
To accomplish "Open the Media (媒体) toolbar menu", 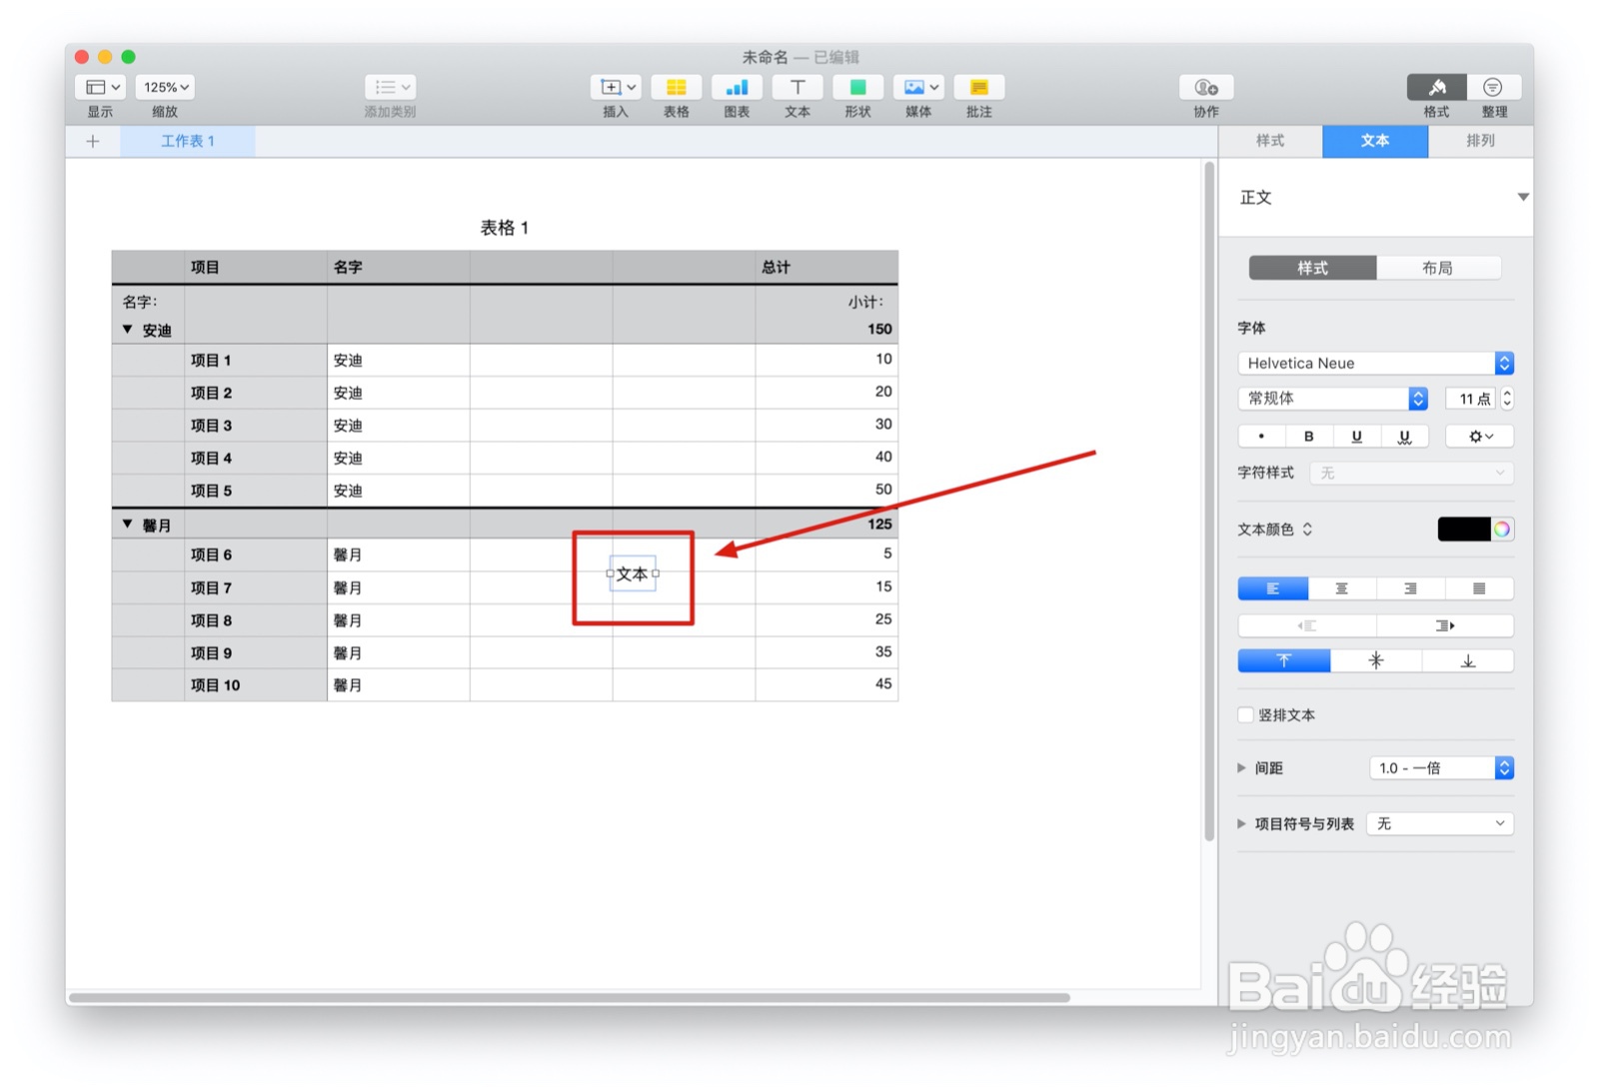I will [x=918, y=87].
